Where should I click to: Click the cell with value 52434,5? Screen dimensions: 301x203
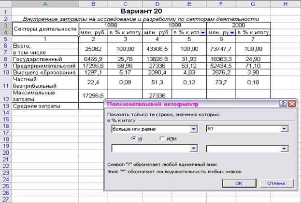point(221,66)
